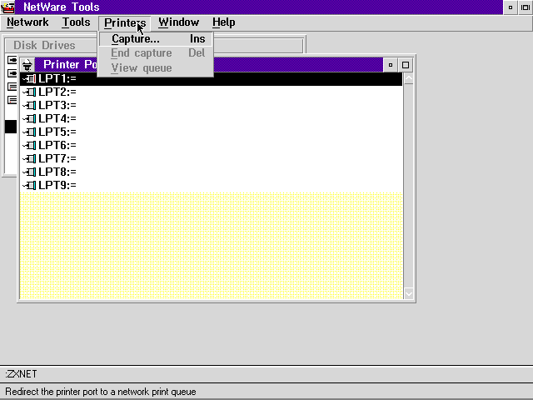Maximize the Printer Ports window

(x=406, y=65)
